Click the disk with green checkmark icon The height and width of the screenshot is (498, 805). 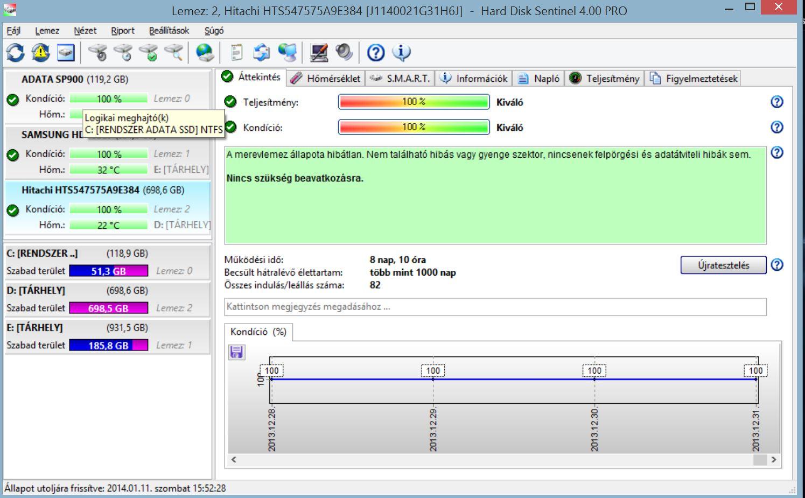[148, 52]
